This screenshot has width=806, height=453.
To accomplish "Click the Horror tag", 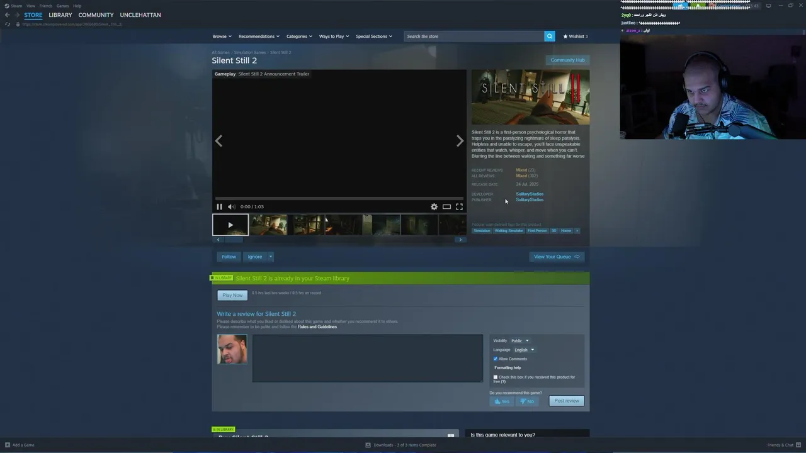I will pos(566,230).
